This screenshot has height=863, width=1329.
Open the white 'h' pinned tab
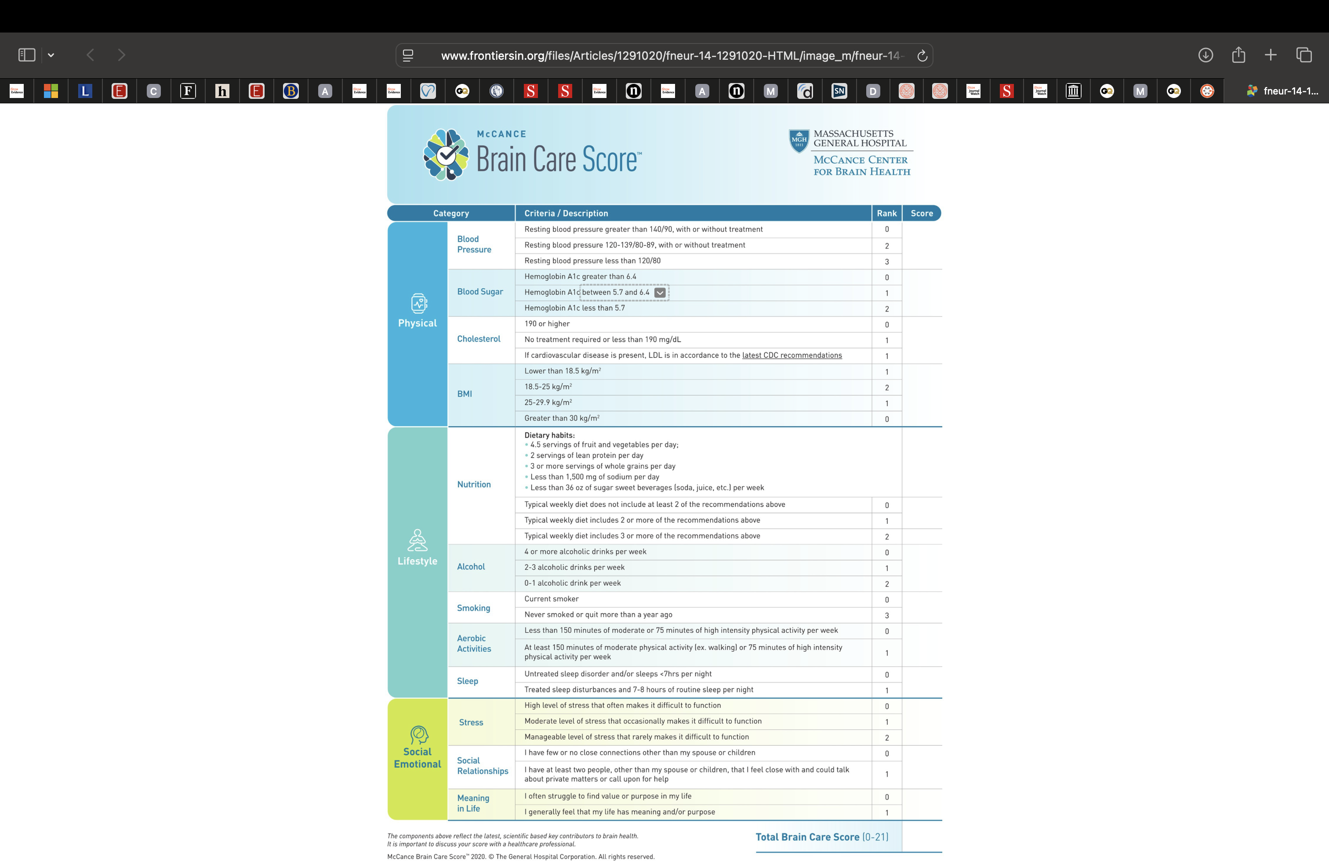click(222, 91)
